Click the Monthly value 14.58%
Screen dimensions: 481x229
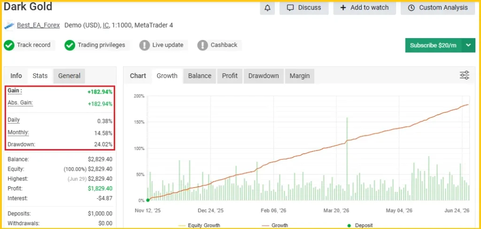pyautogui.click(x=103, y=133)
